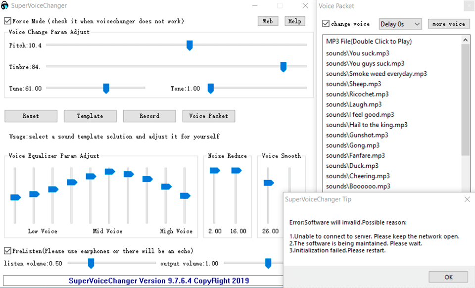This screenshot has height=288, width=475.
Task: Click the SuperVoiceChanger headphone logo icon
Action: coord(5,5)
